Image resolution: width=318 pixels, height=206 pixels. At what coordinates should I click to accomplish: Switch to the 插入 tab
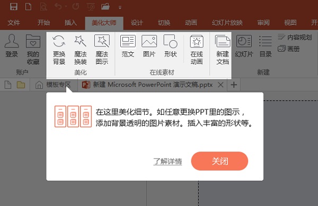pyautogui.click(x=70, y=22)
